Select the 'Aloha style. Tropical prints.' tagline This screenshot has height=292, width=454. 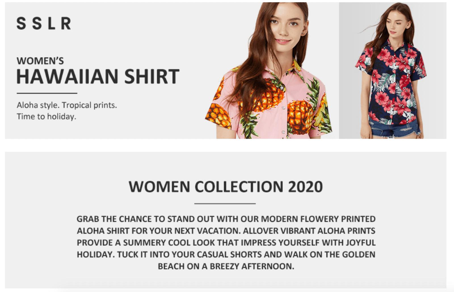coord(67,105)
